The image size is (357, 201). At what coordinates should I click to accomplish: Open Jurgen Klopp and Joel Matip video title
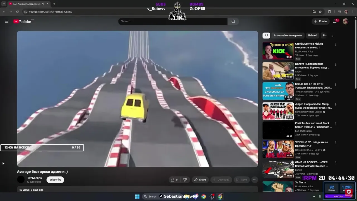click(x=313, y=106)
